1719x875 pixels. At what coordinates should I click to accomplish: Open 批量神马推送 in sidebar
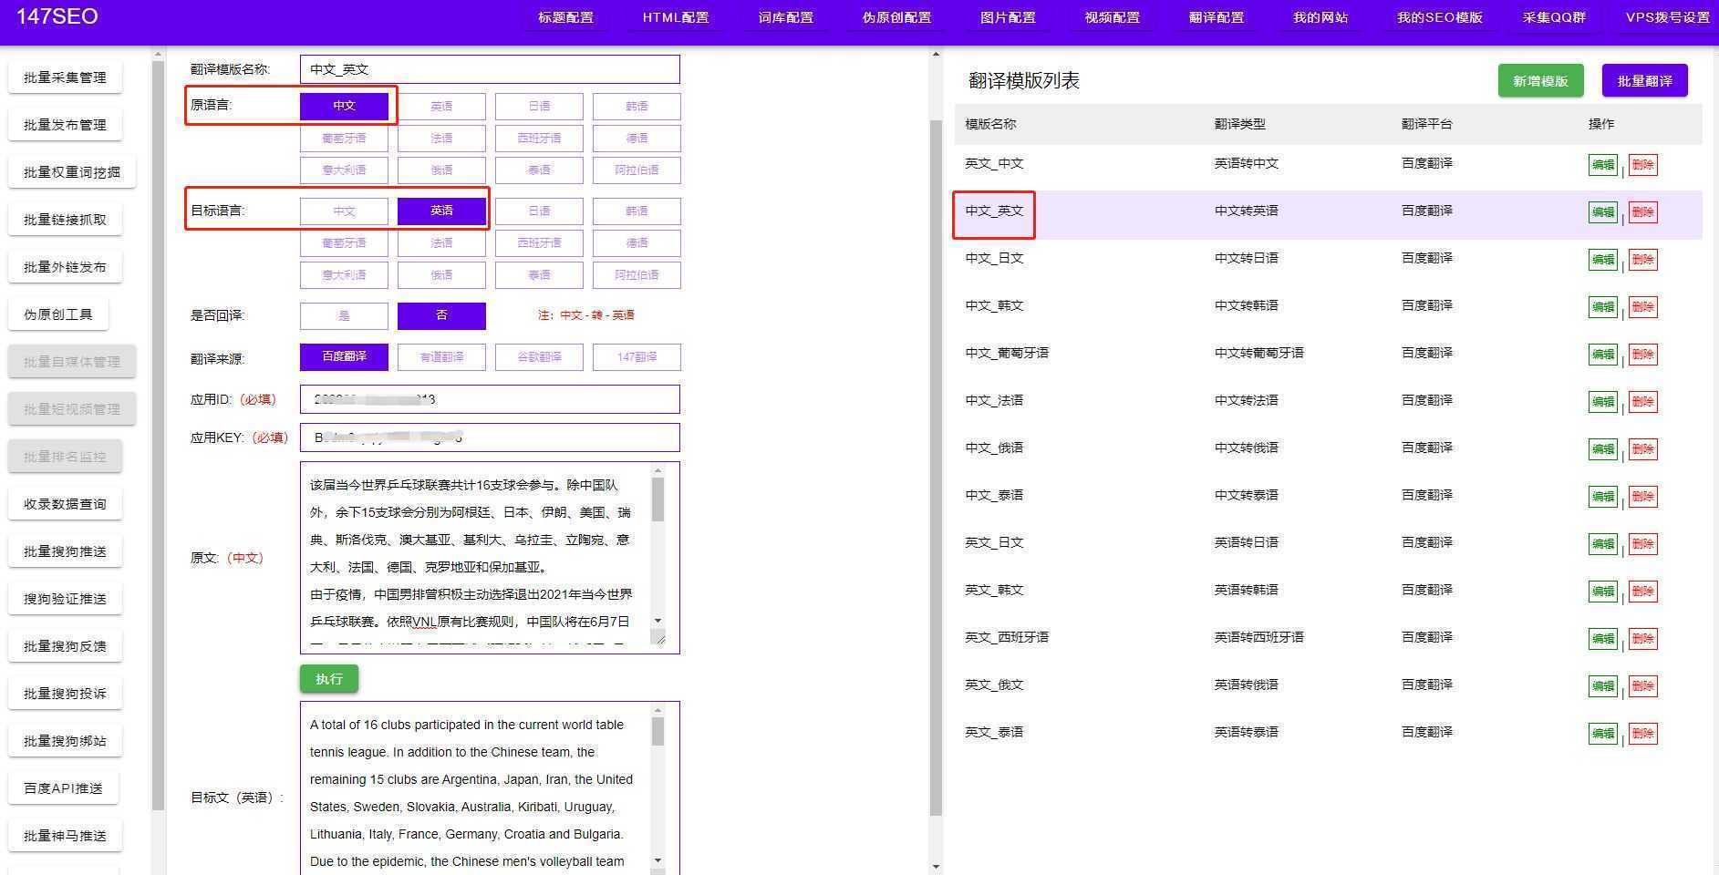tap(65, 836)
